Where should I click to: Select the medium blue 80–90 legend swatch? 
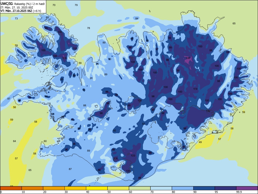(183, 188)
